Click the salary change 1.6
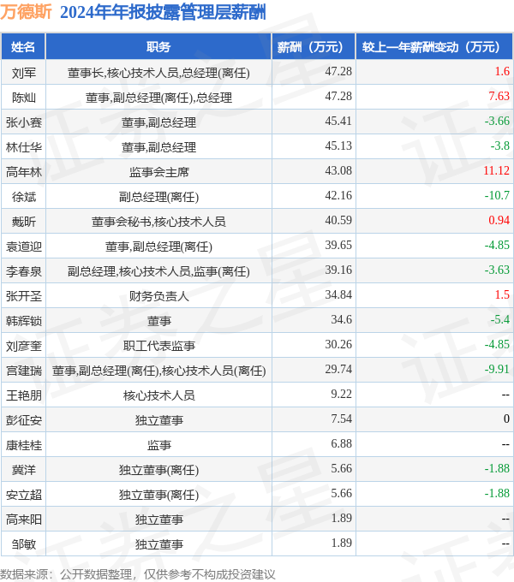Image resolution: width=514 pixels, height=582 pixels. pyautogui.click(x=502, y=71)
